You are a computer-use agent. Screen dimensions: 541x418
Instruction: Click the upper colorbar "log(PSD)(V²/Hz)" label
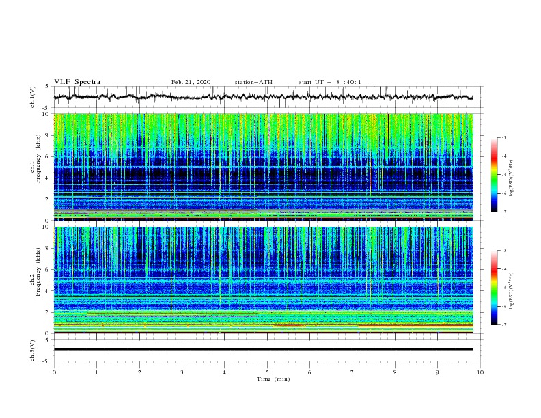point(511,178)
